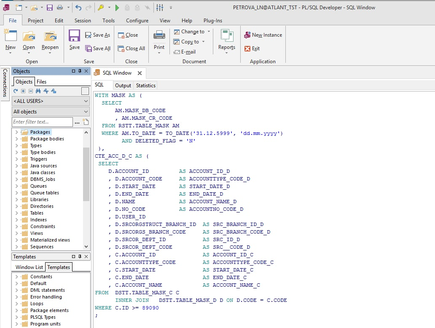Click the New Instance button
The image size is (435, 328).
click(x=263, y=35)
